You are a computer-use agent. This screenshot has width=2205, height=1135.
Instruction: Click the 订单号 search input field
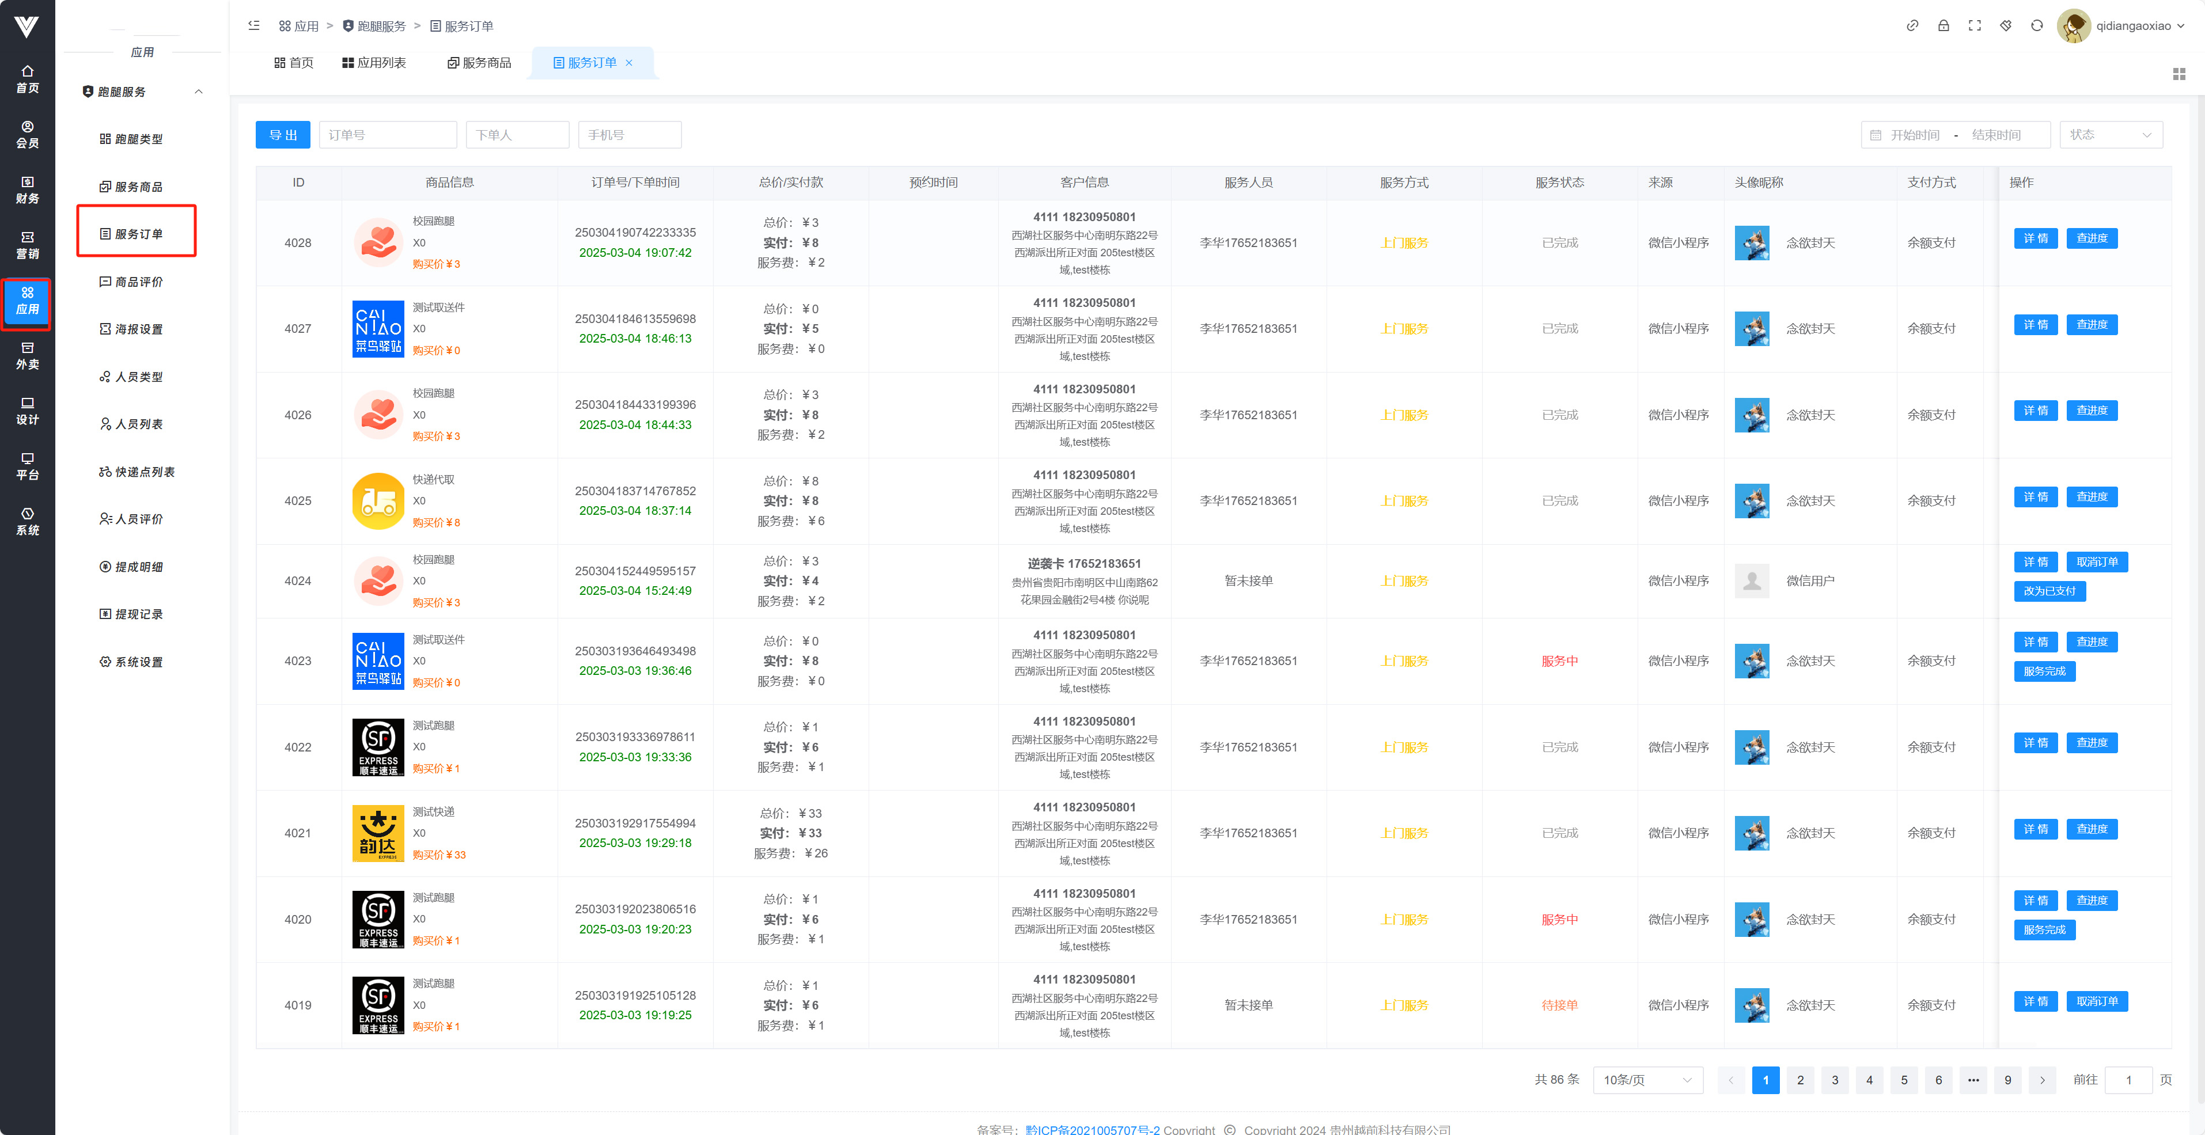click(388, 134)
